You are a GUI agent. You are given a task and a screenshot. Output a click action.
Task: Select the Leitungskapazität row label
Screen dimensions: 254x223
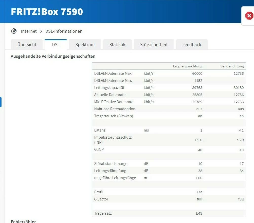109,88
